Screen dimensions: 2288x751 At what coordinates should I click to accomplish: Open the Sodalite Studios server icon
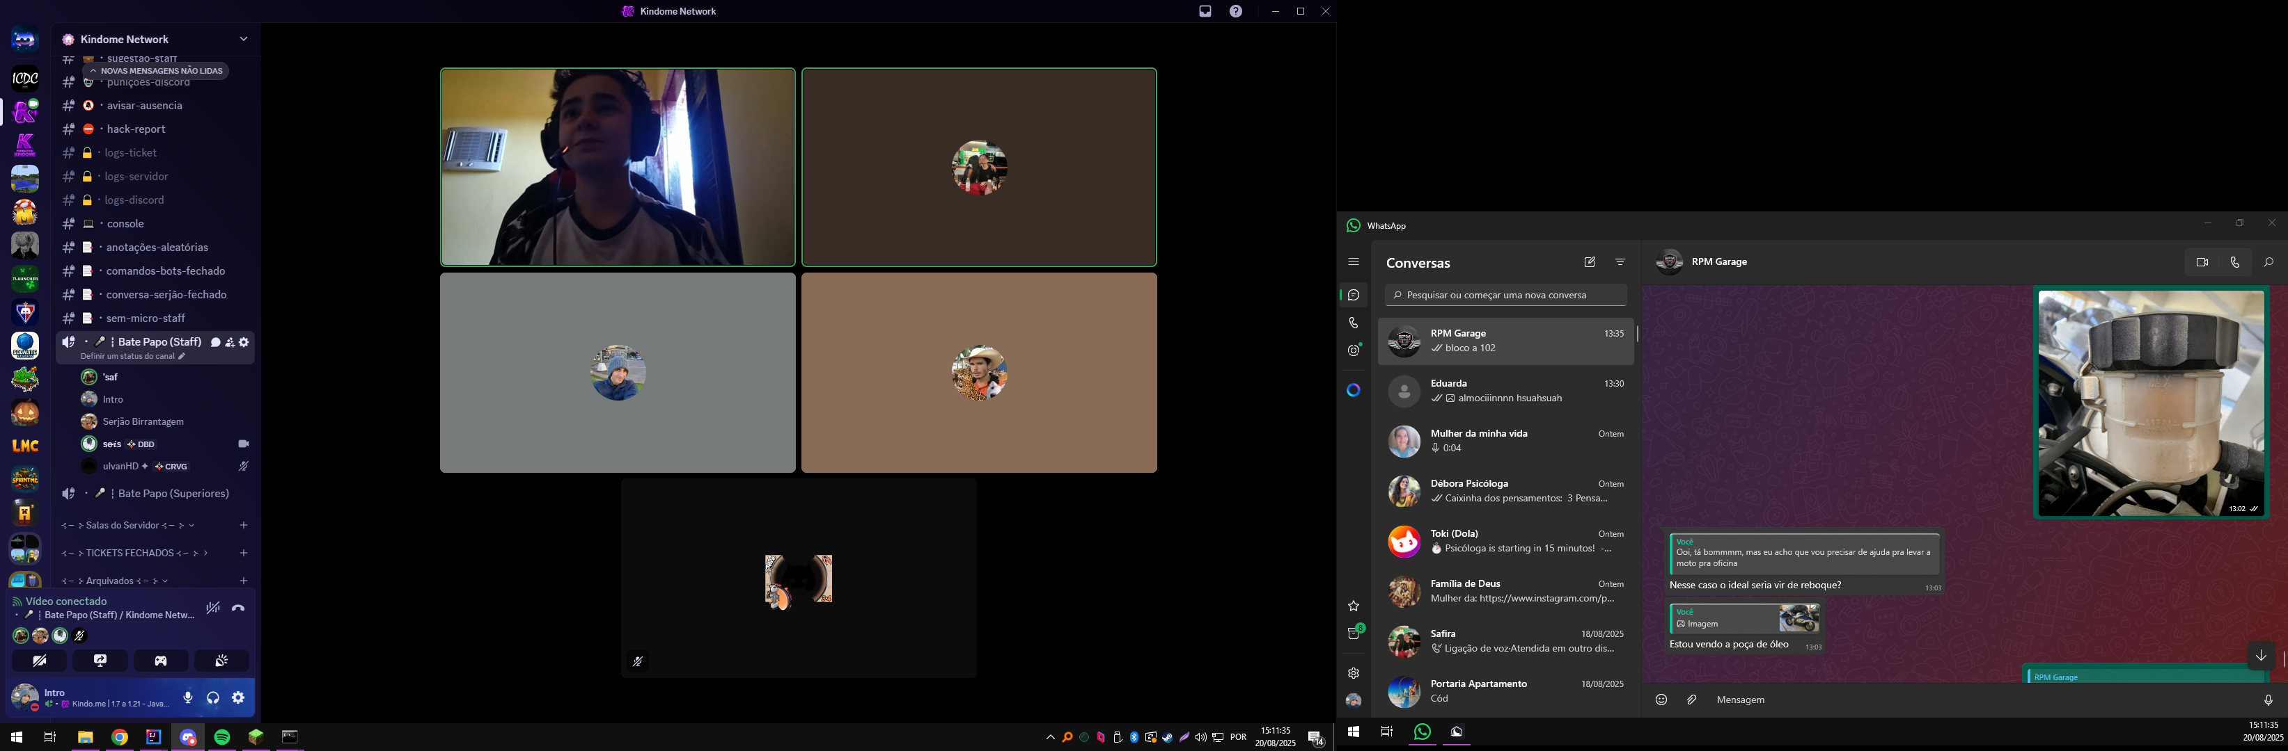point(25,346)
